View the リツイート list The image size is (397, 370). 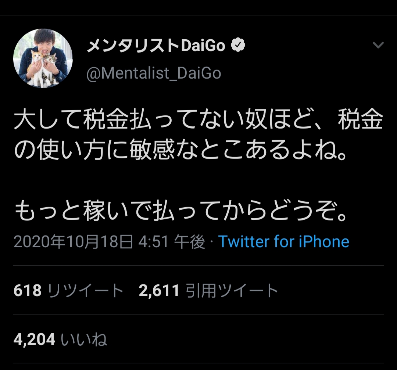click(86, 291)
